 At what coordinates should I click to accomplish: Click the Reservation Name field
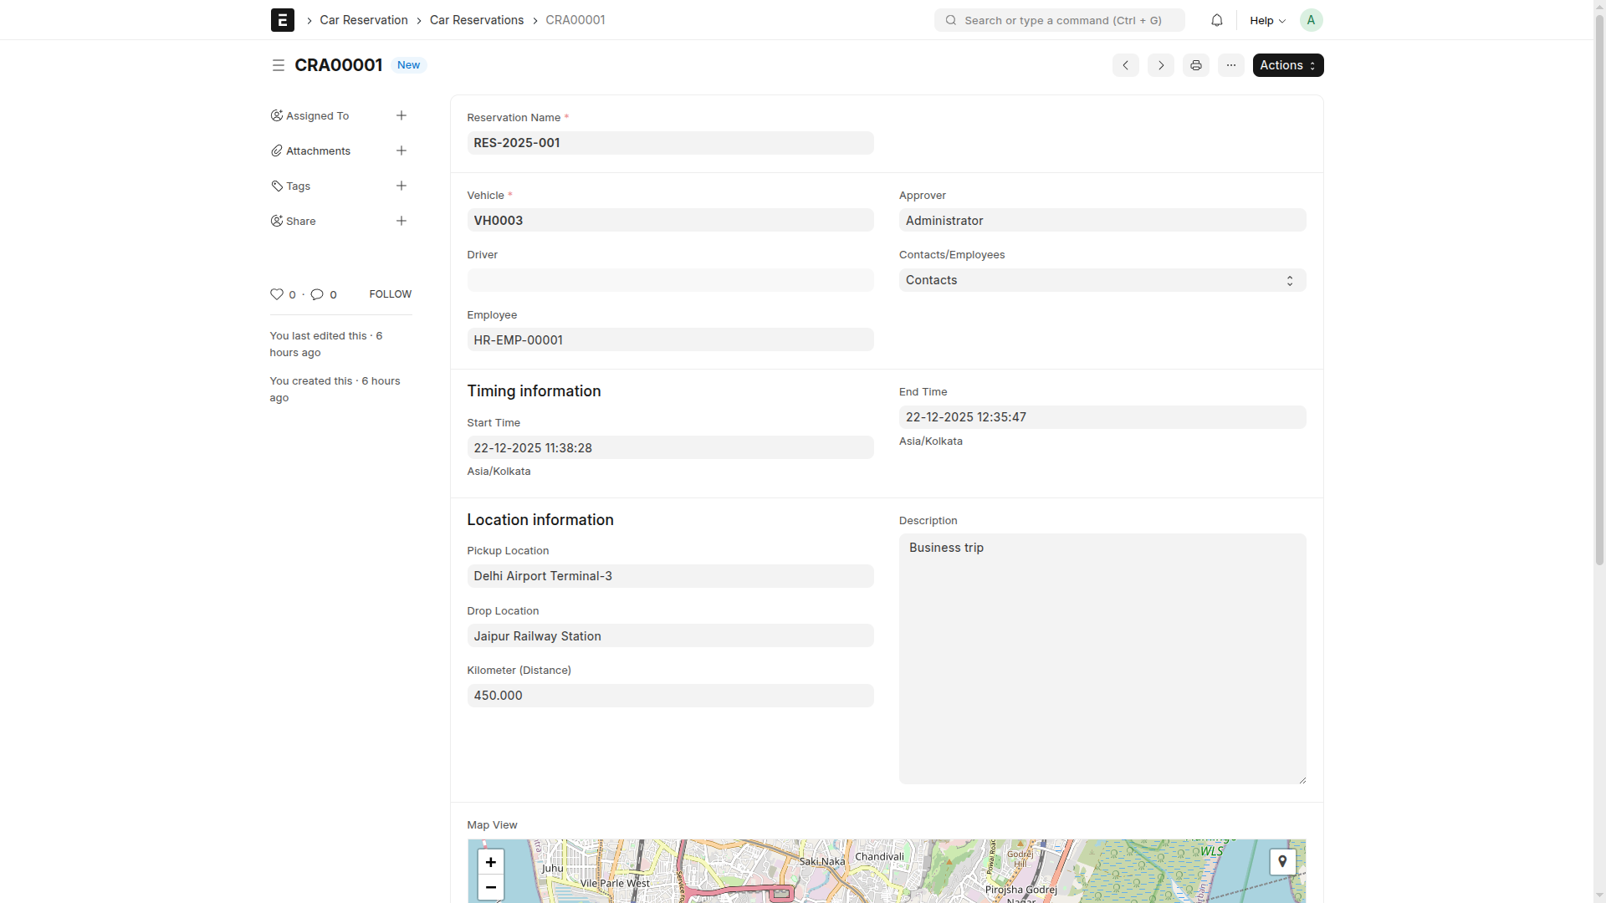670,143
